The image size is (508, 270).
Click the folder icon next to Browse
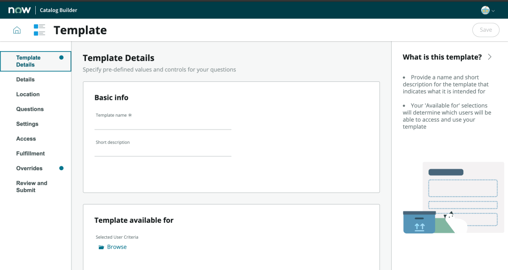101,247
